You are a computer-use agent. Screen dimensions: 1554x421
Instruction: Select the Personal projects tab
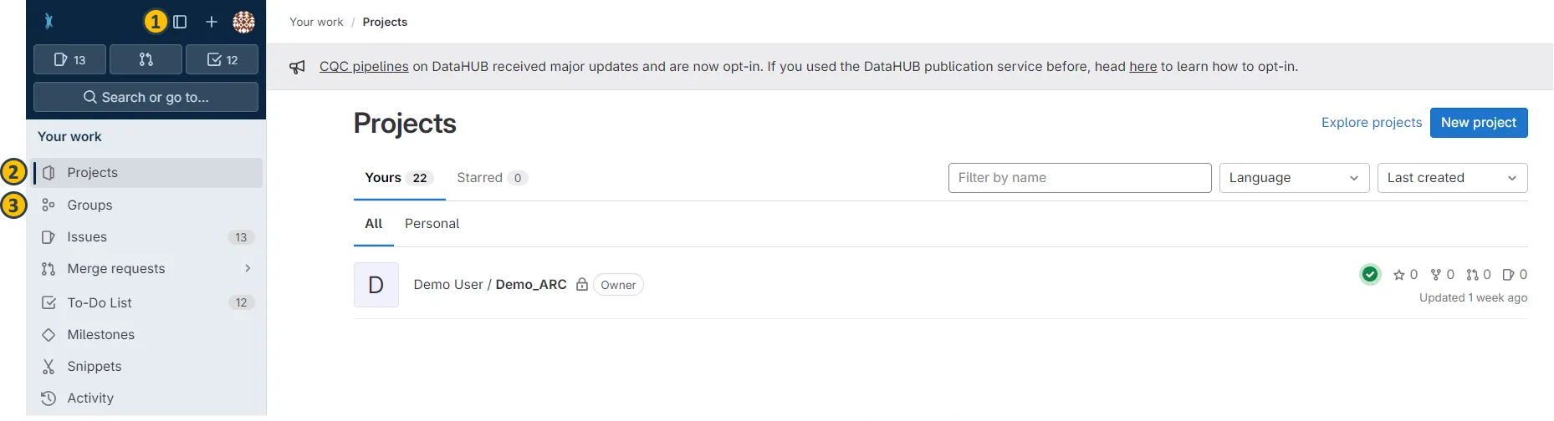[x=432, y=224]
